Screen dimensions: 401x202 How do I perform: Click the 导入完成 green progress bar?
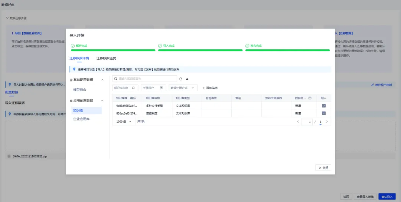click(200, 50)
